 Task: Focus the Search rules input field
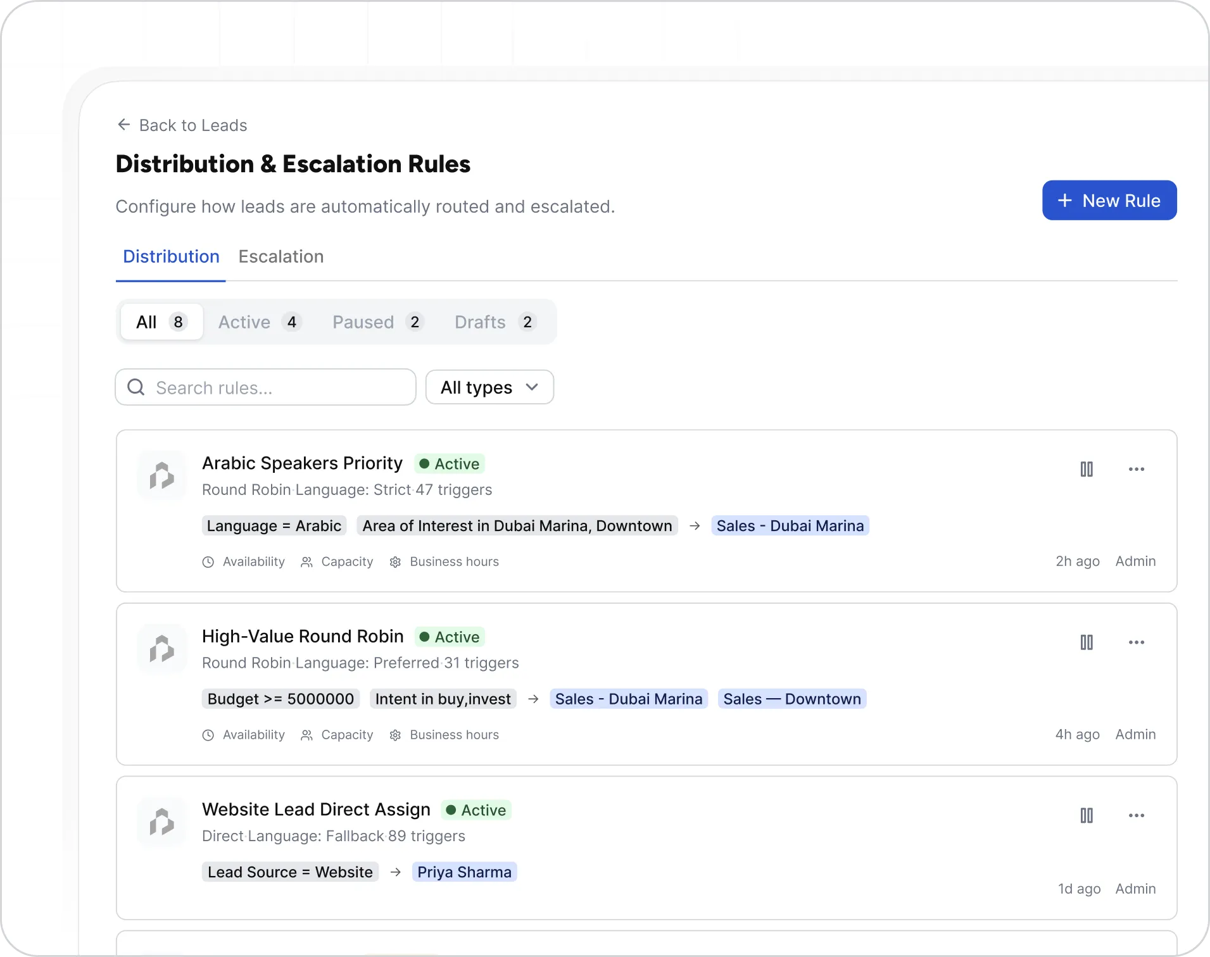(x=266, y=387)
